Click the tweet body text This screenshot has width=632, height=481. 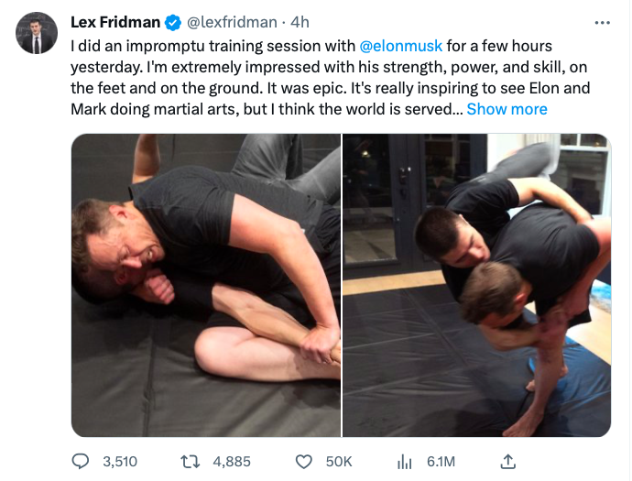tap(302, 77)
